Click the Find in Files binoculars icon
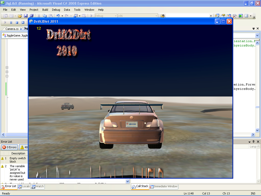 pyautogui.click(x=162, y=16)
